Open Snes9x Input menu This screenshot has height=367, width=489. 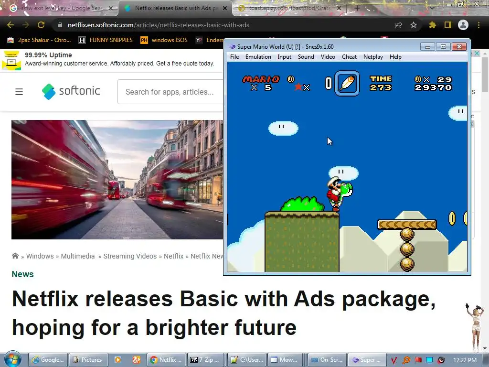point(285,57)
